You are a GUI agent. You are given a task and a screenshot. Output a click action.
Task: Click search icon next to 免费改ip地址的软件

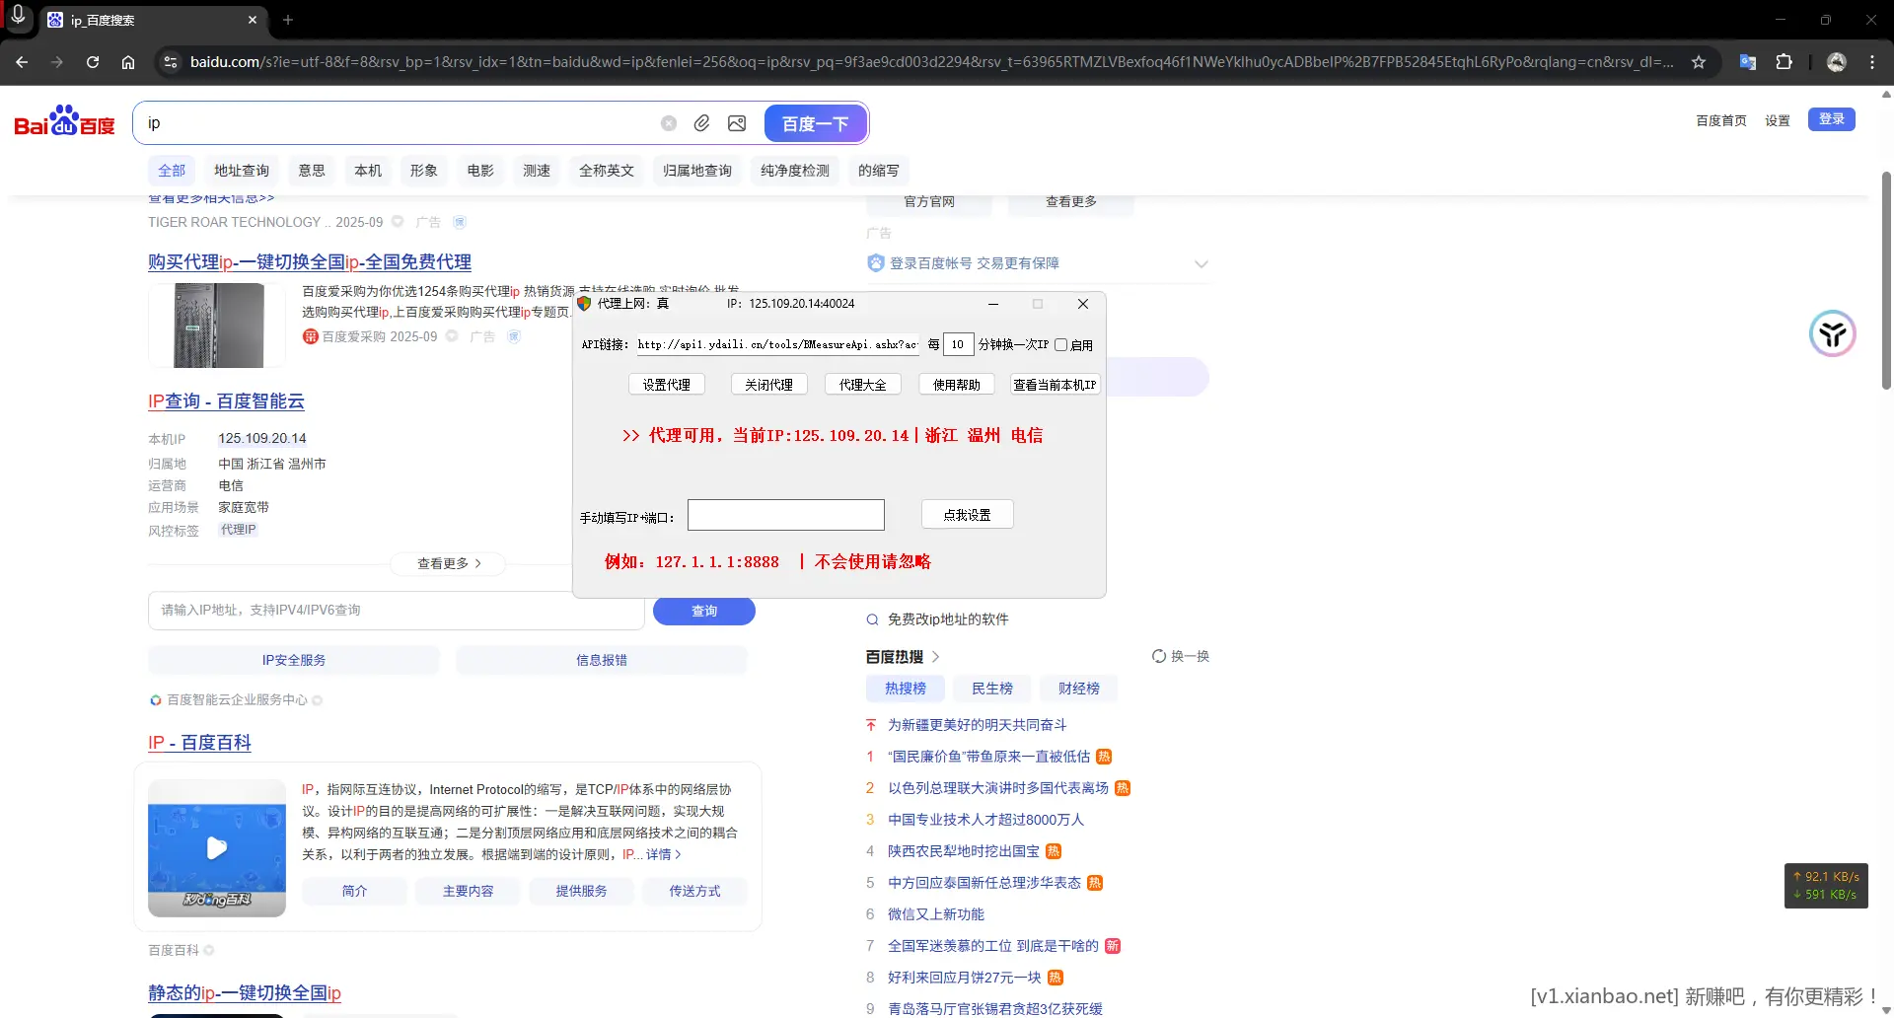pyautogui.click(x=872, y=619)
